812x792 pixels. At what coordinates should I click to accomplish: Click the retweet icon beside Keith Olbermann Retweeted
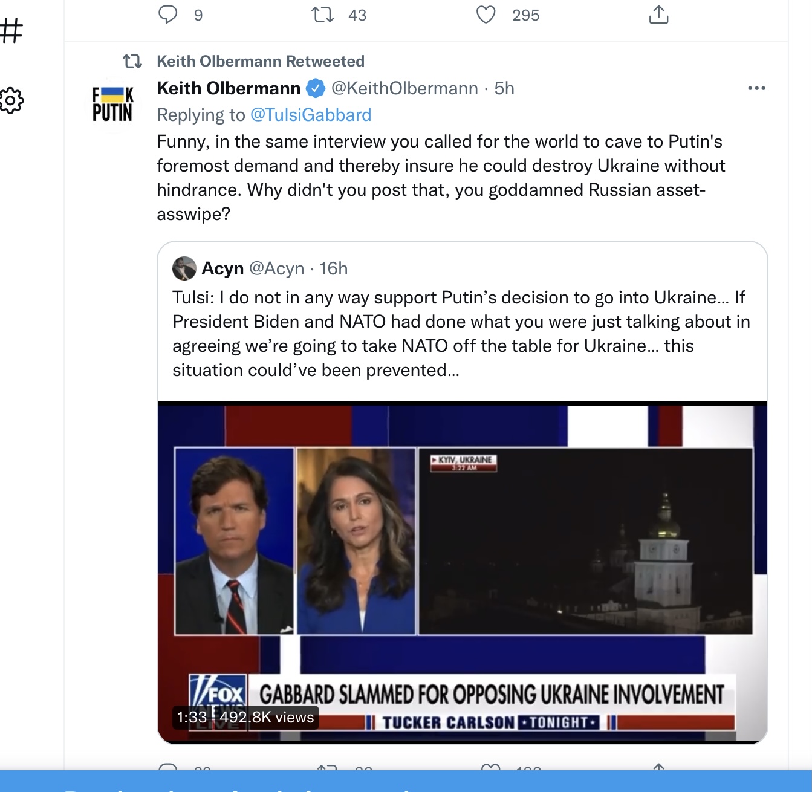tap(132, 61)
